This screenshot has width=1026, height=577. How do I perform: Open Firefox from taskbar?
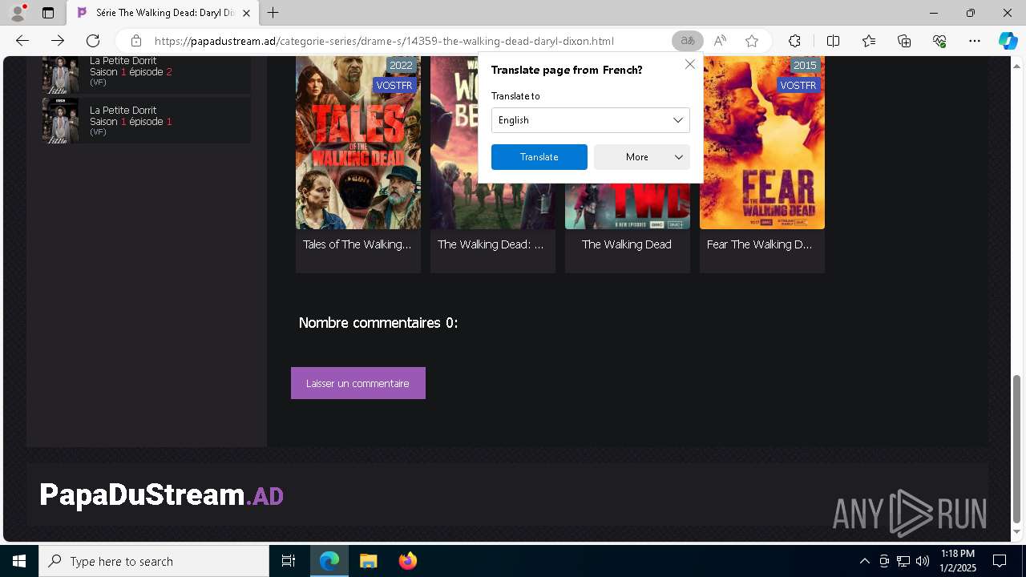[407, 561]
